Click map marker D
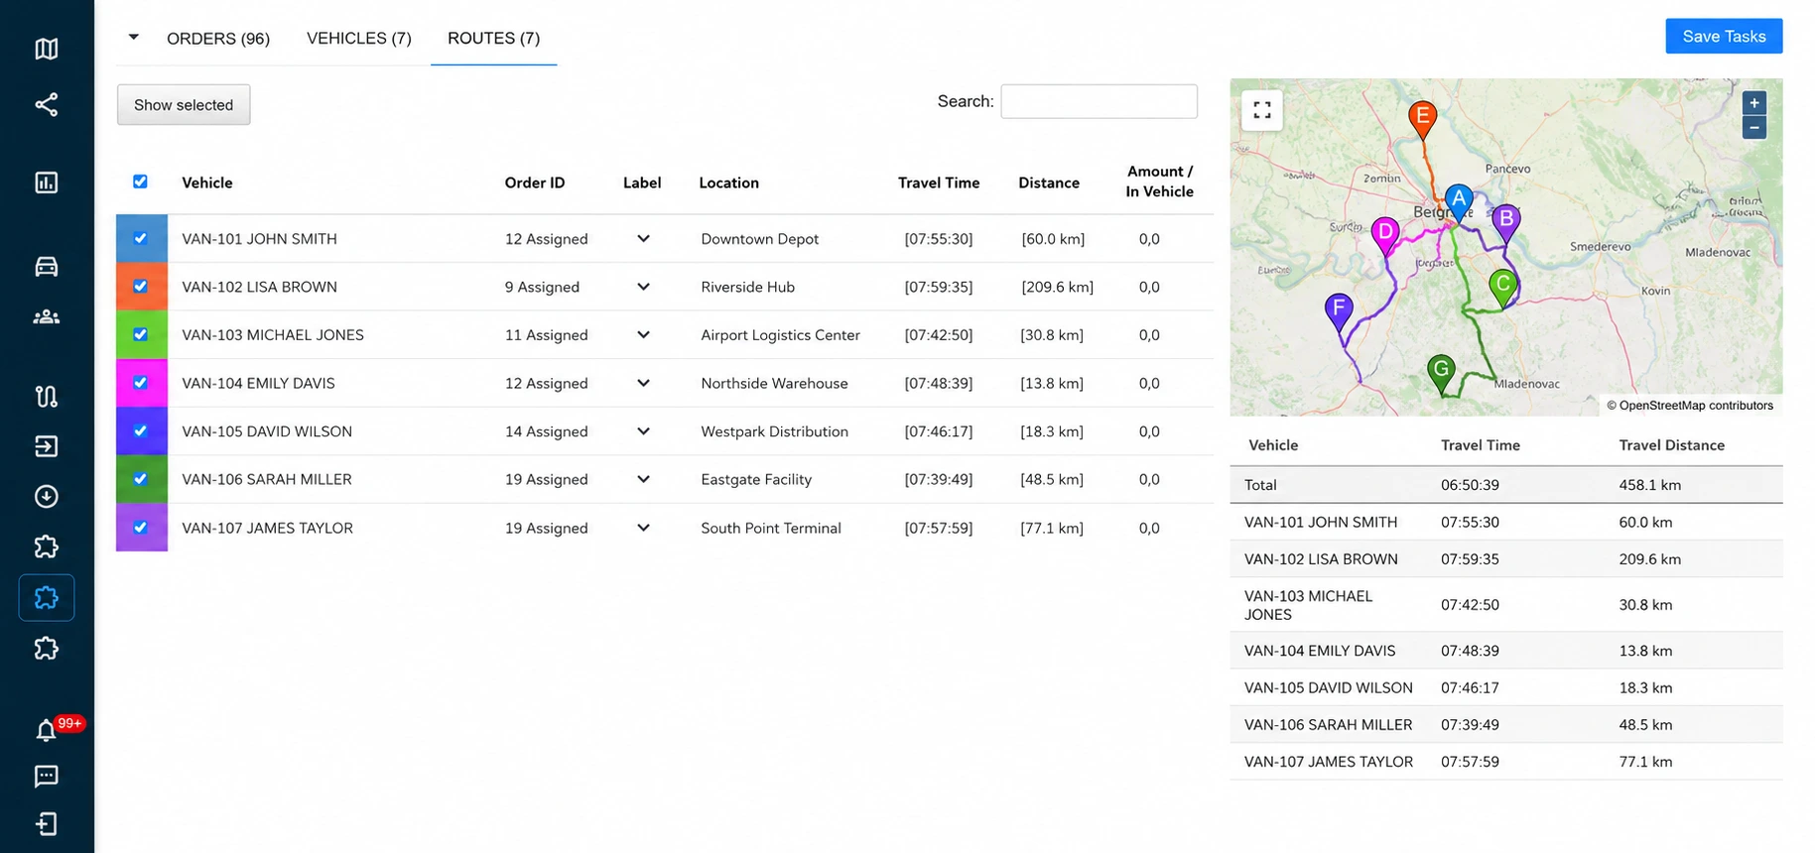The height and width of the screenshot is (853, 1815). click(1385, 236)
